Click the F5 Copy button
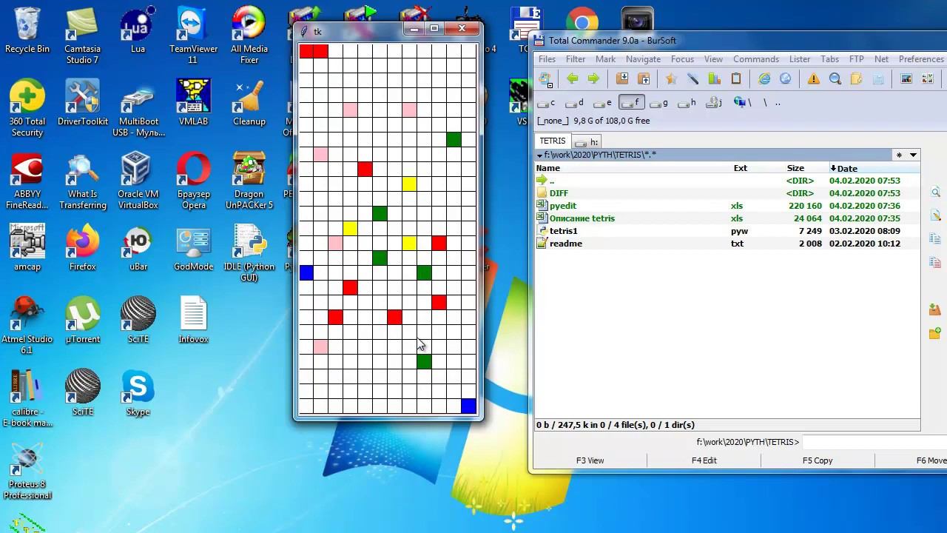Screen dimensions: 947x533 point(818,460)
